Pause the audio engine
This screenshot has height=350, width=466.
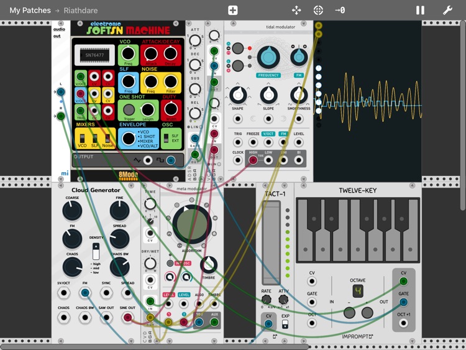(x=420, y=11)
